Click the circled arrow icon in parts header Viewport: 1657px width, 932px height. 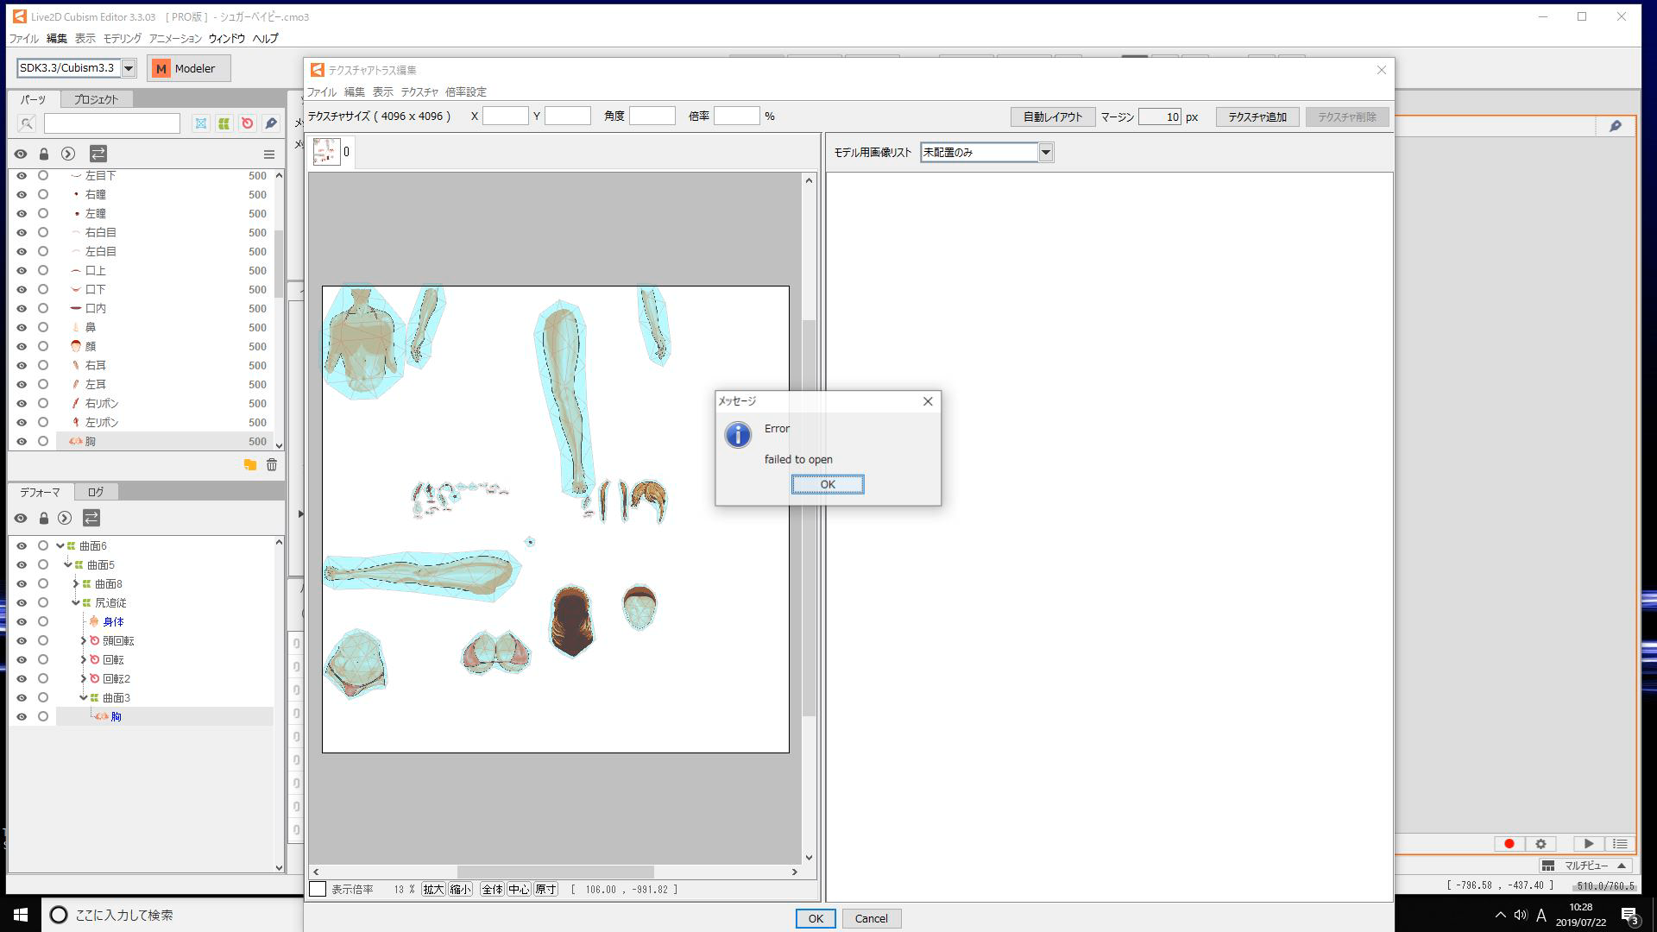(68, 154)
